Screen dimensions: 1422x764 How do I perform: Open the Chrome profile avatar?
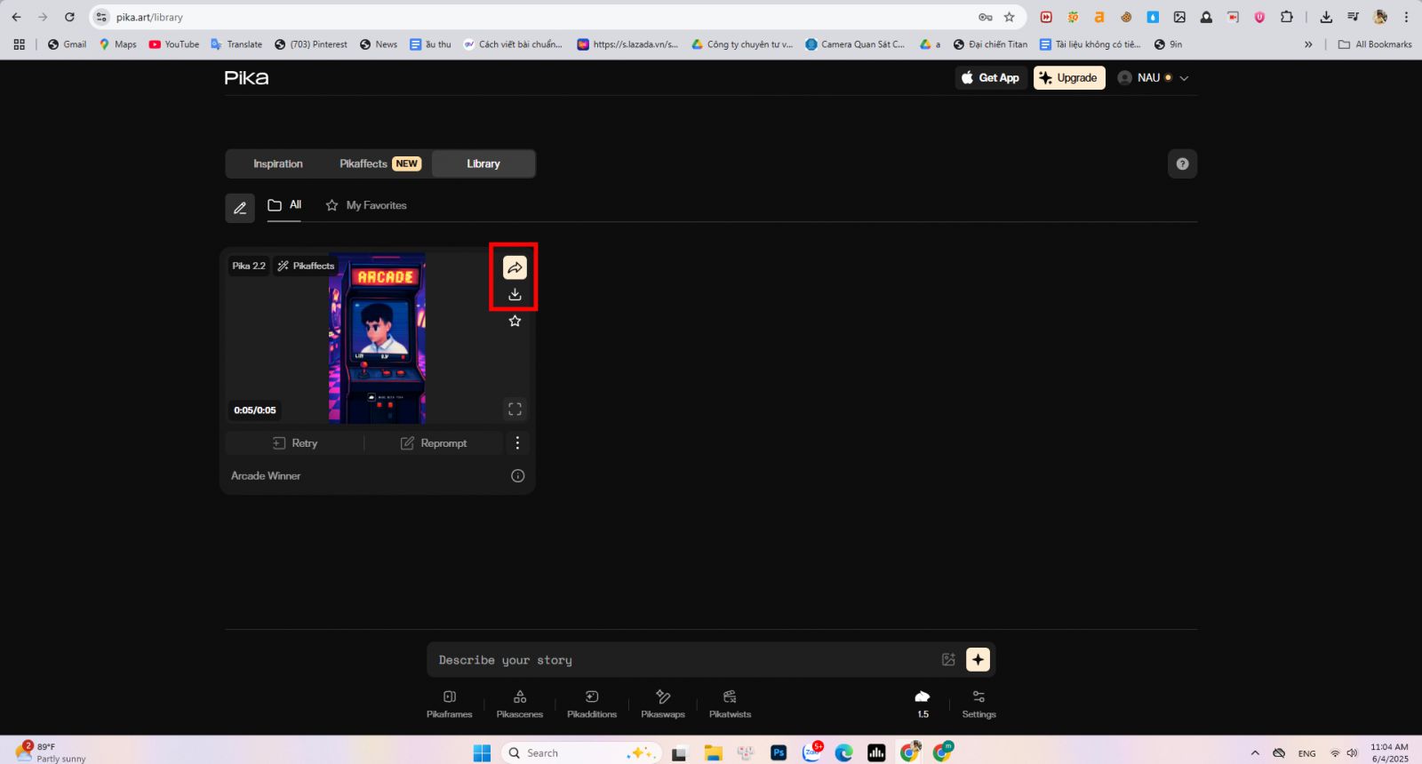tap(1379, 17)
